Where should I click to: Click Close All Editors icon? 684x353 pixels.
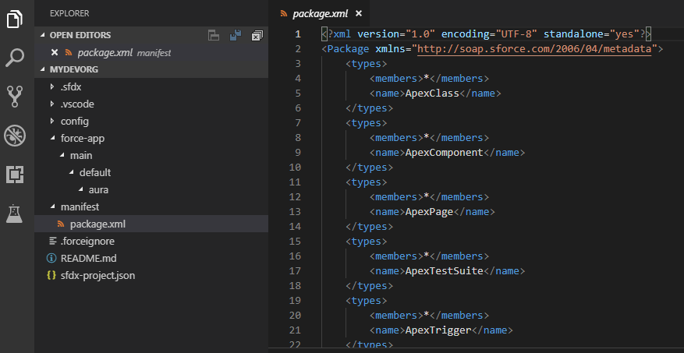point(257,35)
